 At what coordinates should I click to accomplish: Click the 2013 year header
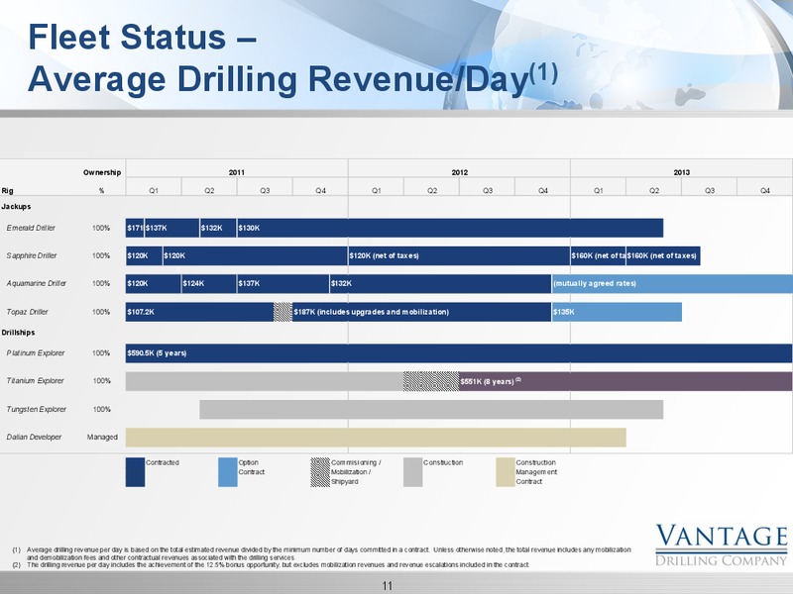(x=681, y=172)
